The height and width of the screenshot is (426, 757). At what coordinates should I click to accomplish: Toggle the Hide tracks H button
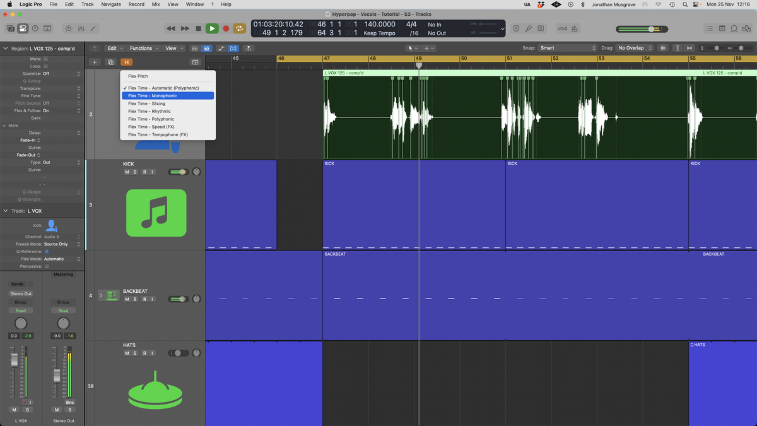pyautogui.click(x=126, y=62)
